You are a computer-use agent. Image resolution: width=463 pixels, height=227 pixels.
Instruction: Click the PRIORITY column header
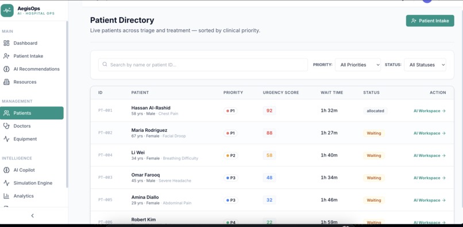pyautogui.click(x=233, y=92)
